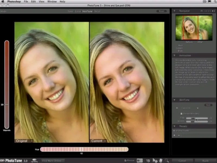Toggle the Preview checkbox
217x163 pixels.
click(125, 161)
